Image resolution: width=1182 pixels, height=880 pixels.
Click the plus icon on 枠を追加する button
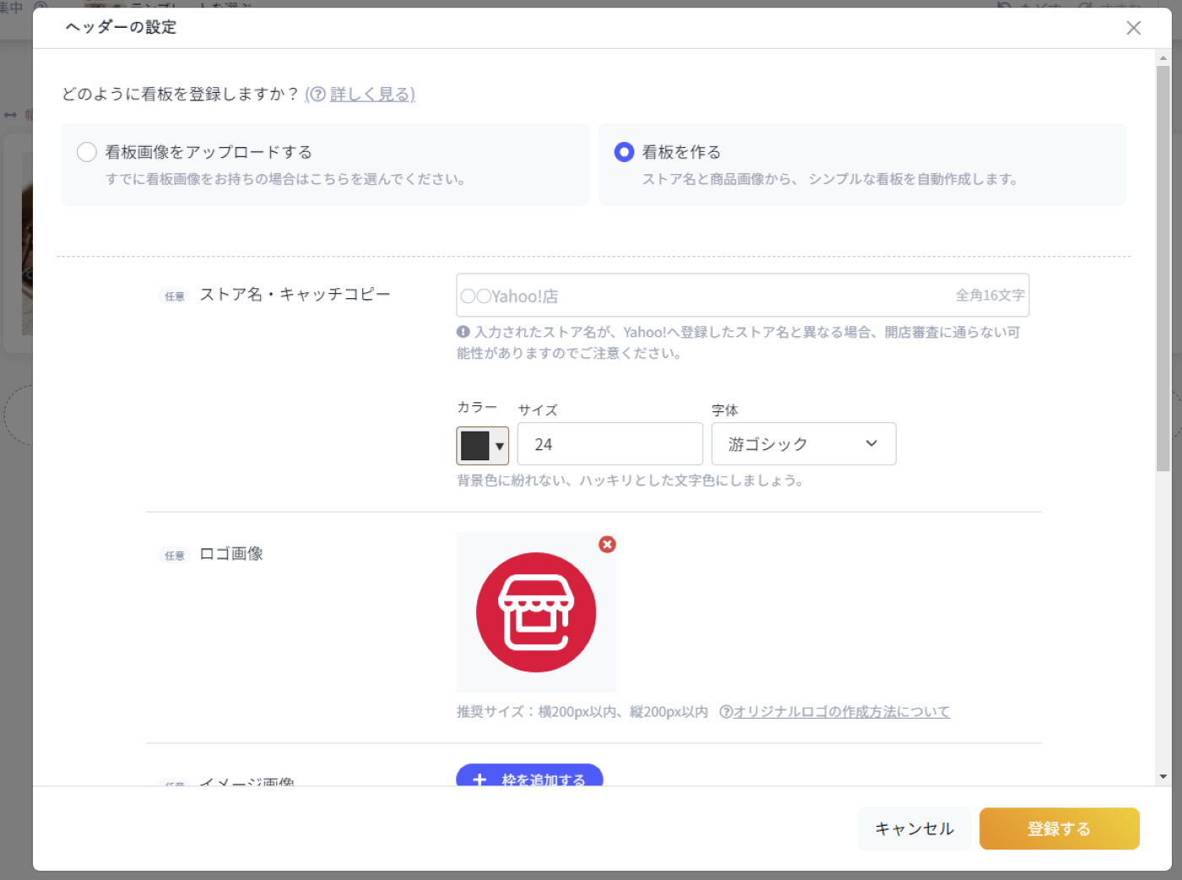480,780
